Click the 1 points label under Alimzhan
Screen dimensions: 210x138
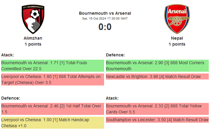33,44
